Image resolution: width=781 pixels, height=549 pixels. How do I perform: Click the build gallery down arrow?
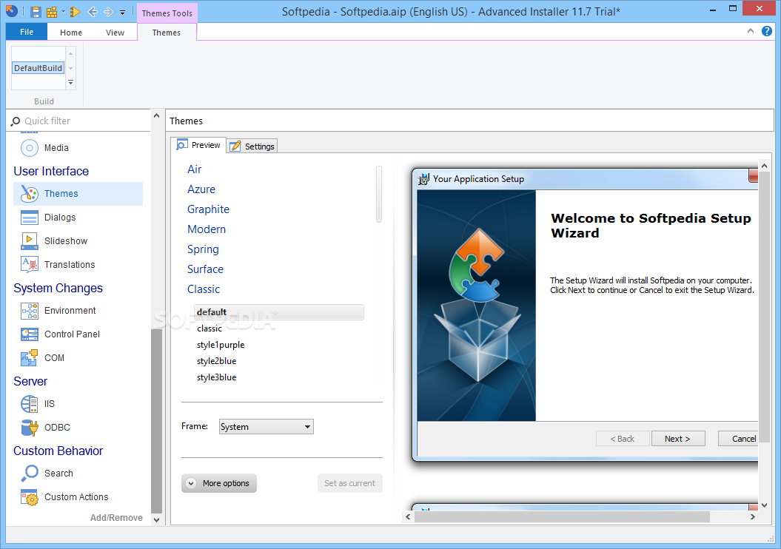pyautogui.click(x=71, y=68)
